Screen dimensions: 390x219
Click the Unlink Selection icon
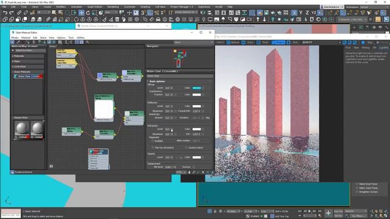[x=26, y=13]
